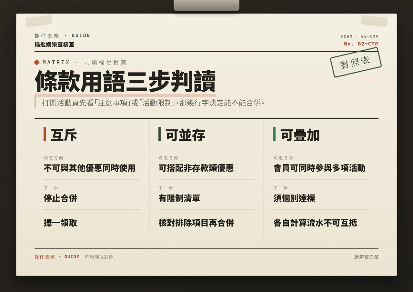Click the text 核對排除項目再合併
413x292 pixels.
196,223
